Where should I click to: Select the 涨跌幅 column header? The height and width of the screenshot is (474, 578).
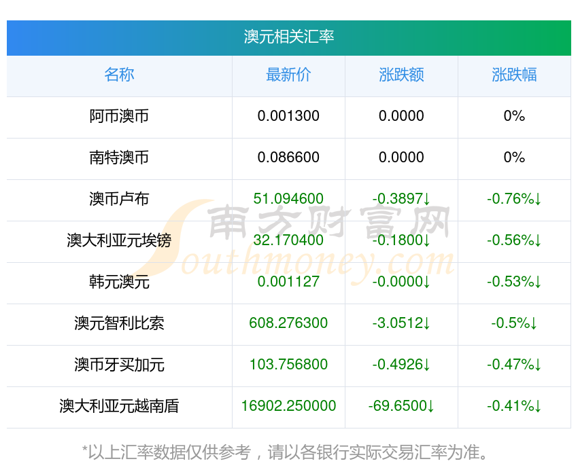click(x=514, y=75)
